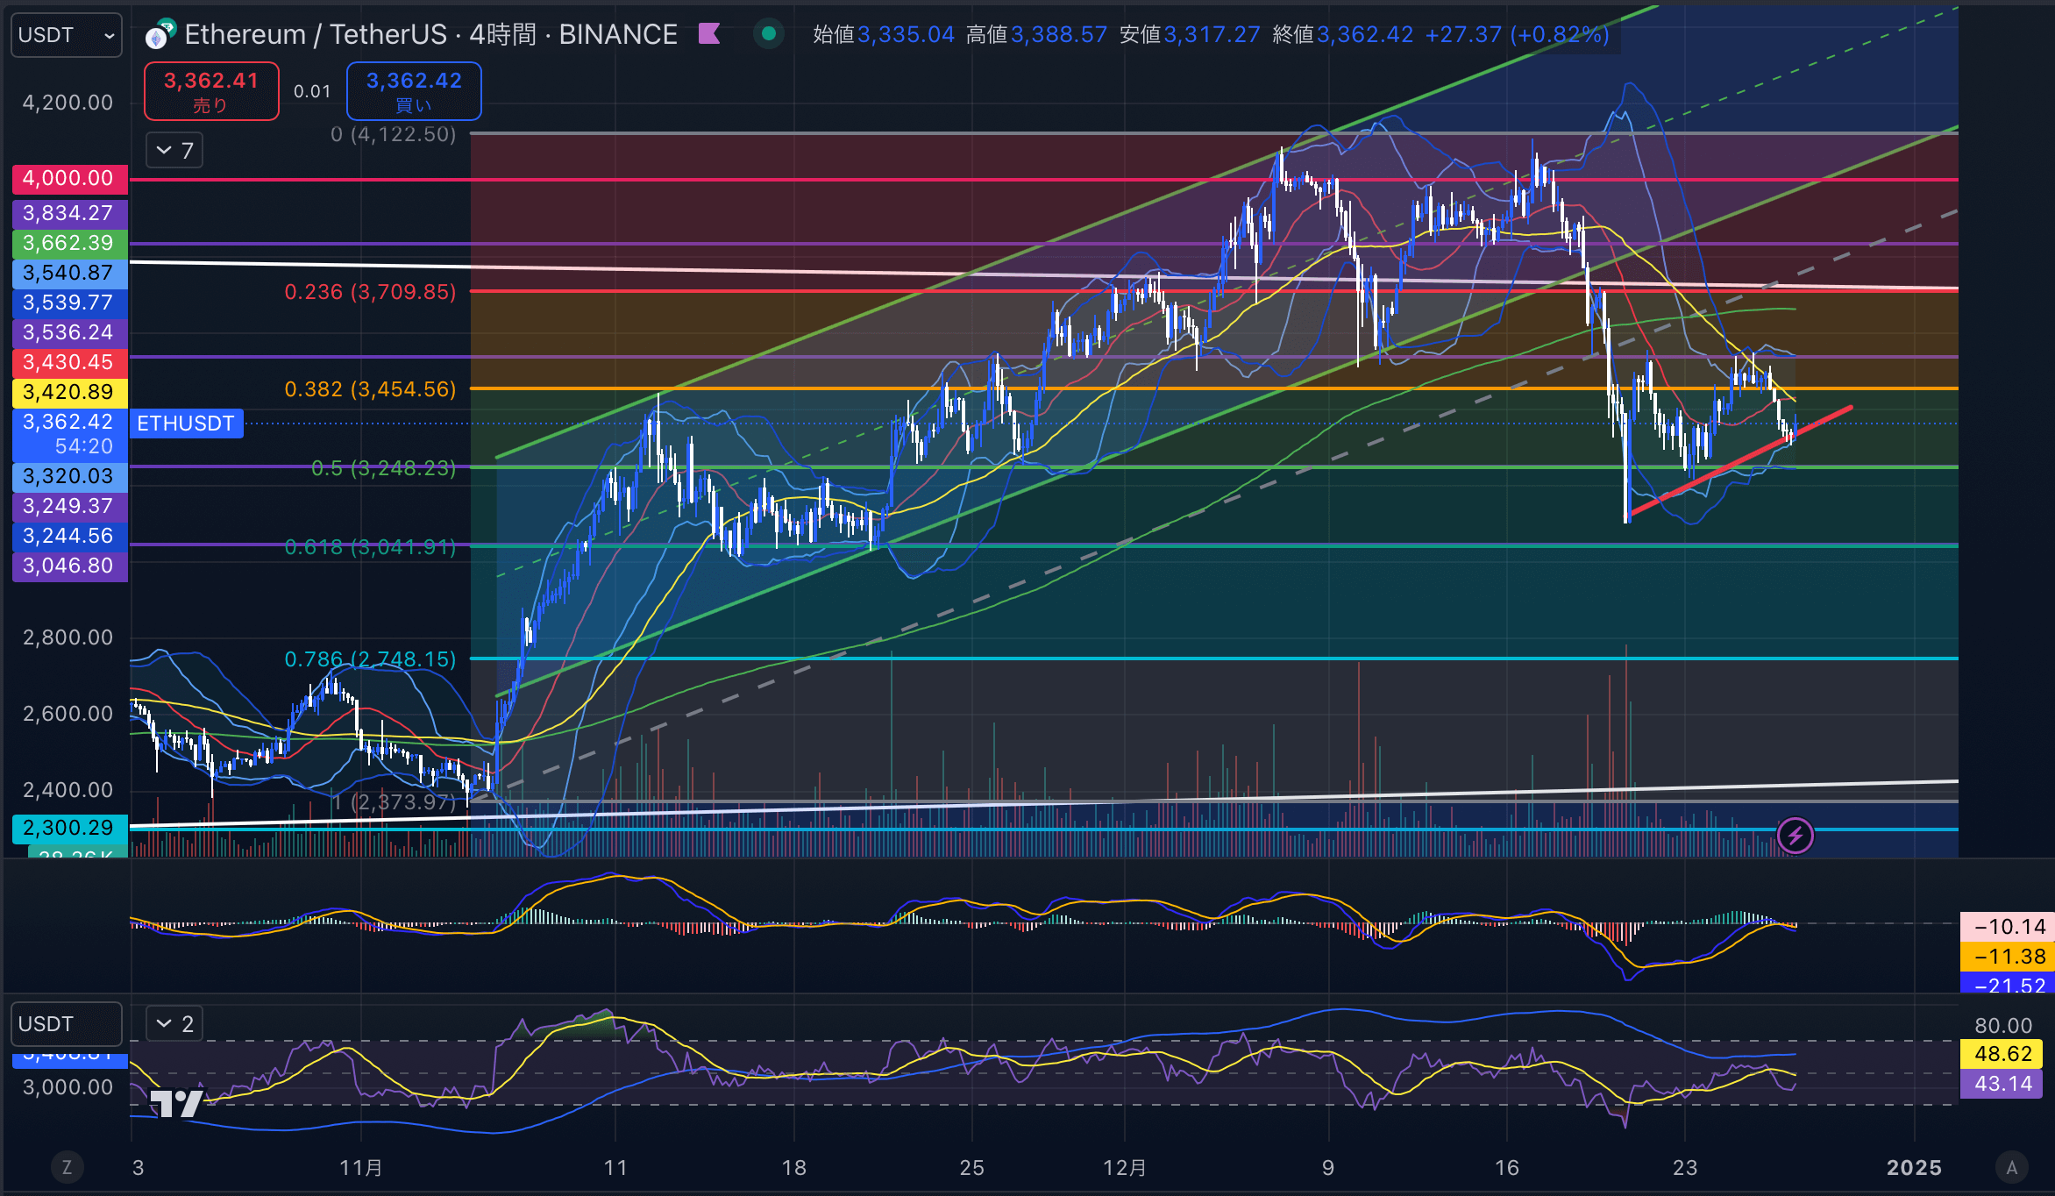Click the 11月 date on time axis

point(361,1167)
